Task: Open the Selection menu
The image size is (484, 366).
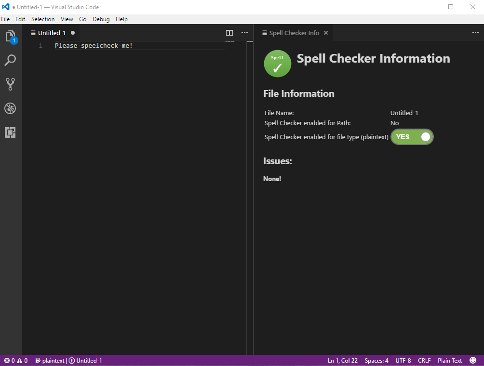Action: click(x=43, y=19)
